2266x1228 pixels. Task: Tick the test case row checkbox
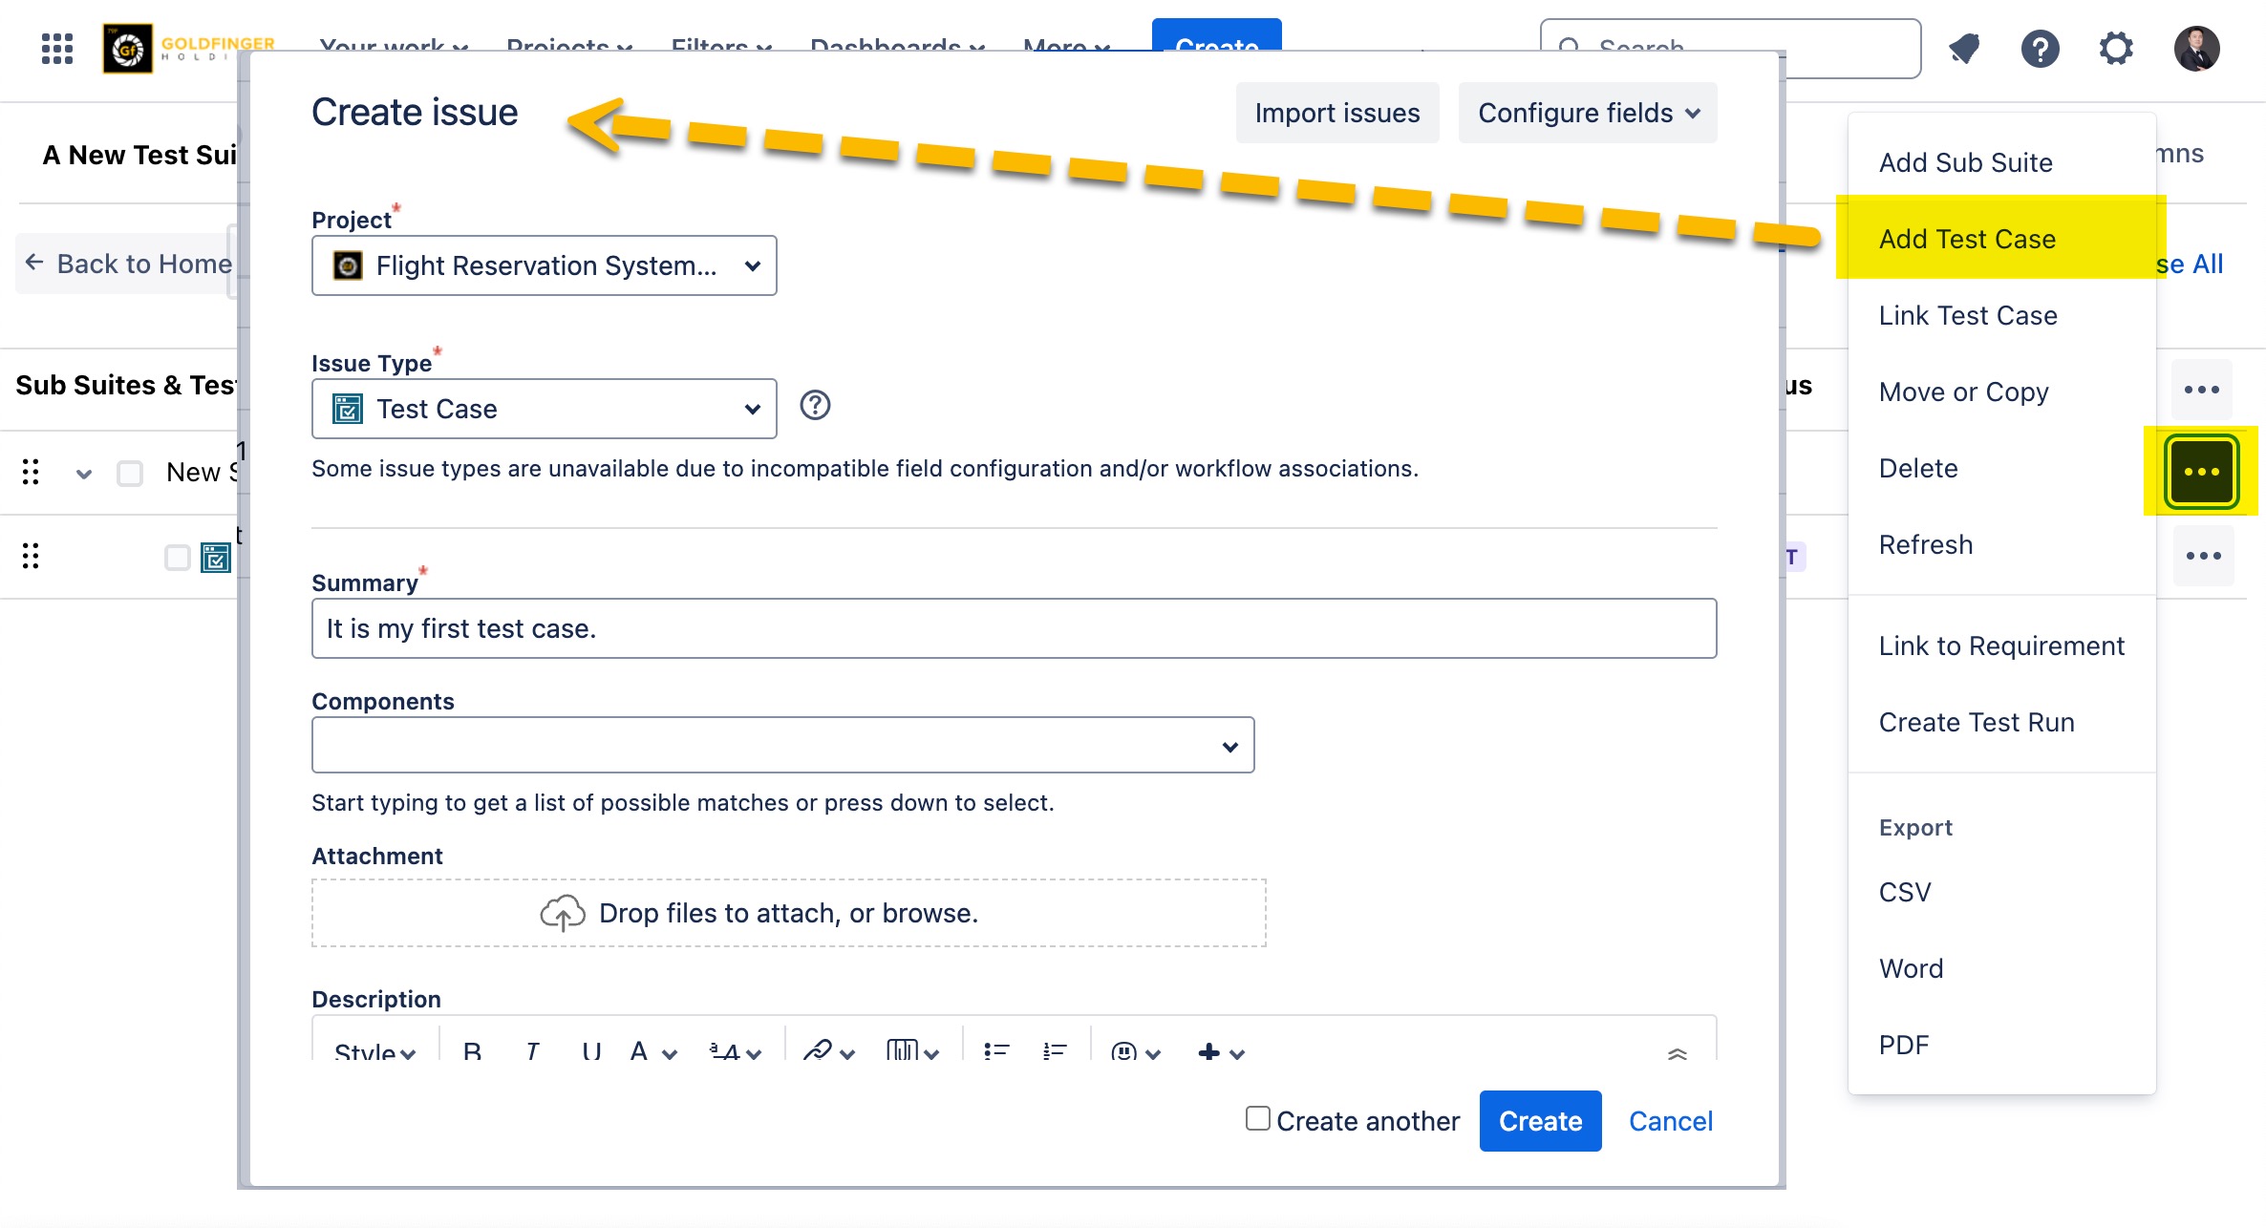tap(178, 557)
